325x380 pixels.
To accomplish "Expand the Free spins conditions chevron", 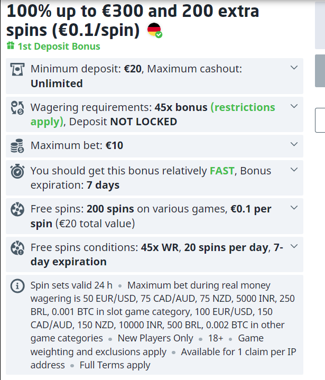I will (x=294, y=246).
